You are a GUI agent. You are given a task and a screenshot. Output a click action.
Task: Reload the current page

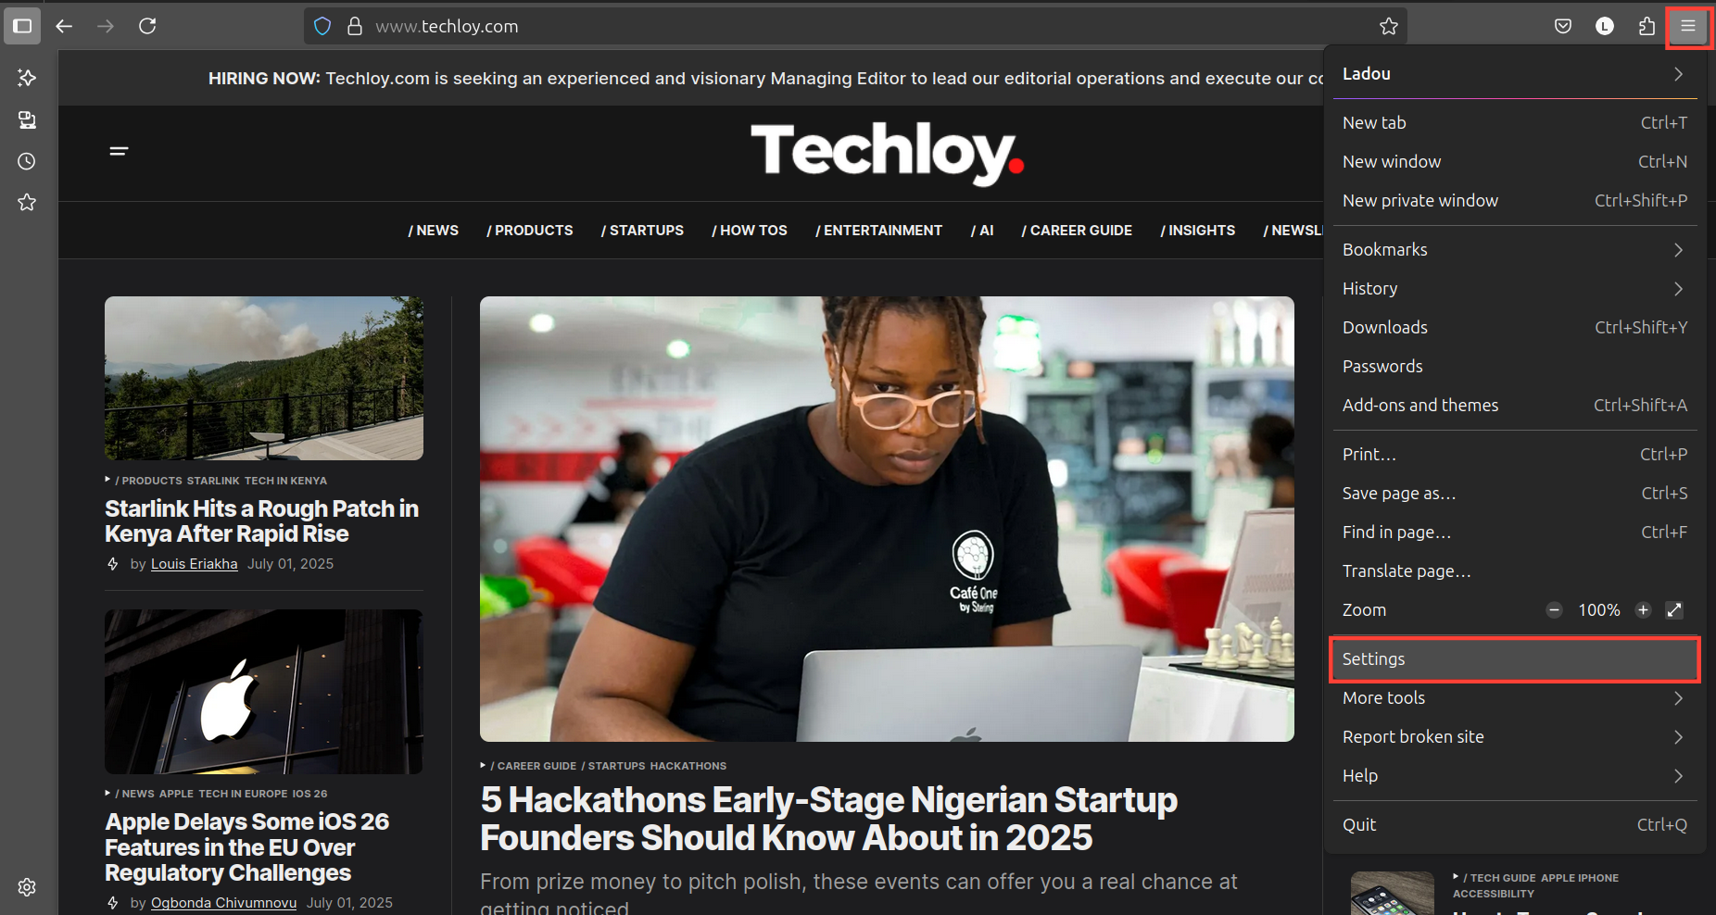(147, 26)
